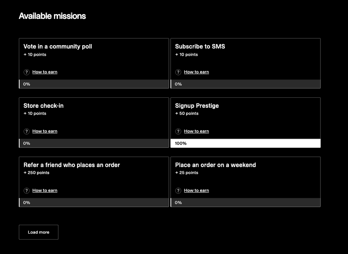
Task: Select the Vote in a community poll title
Action: 58,46
